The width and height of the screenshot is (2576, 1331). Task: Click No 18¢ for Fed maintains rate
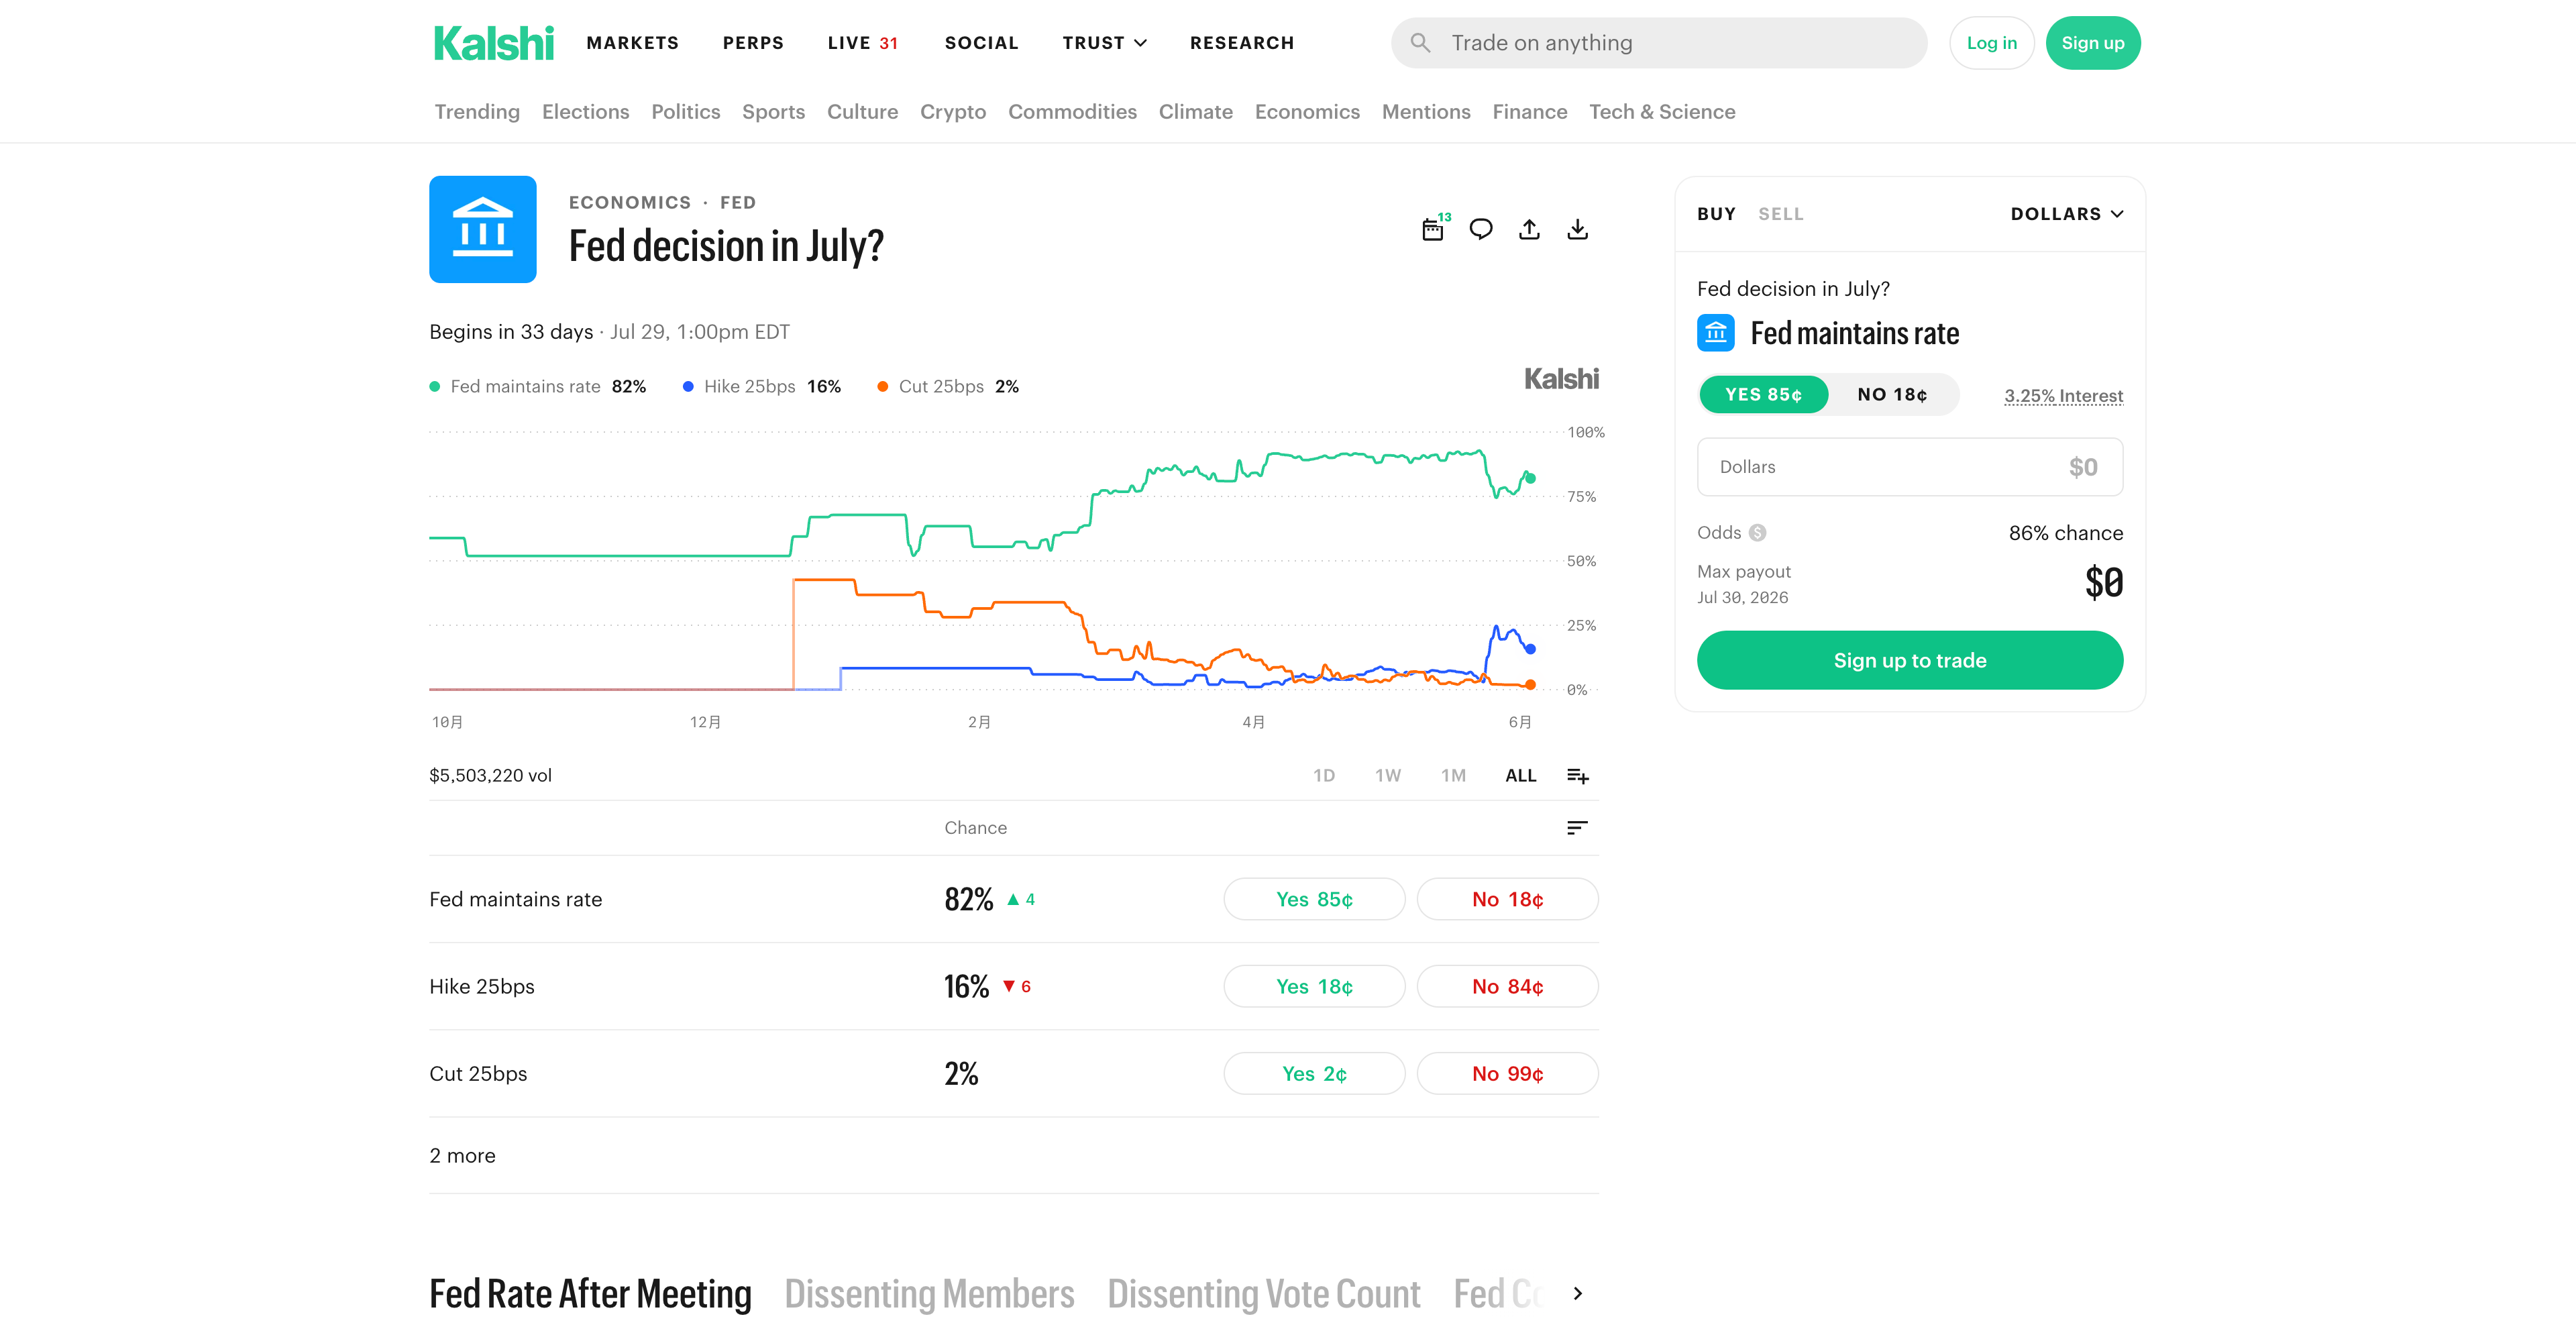click(x=1507, y=900)
